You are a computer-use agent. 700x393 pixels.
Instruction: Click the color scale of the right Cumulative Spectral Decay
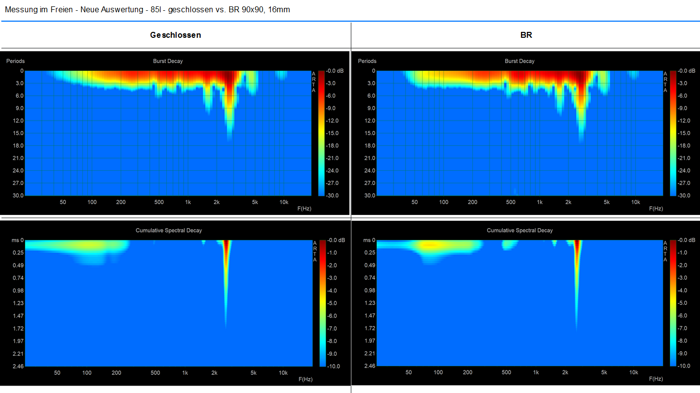pyautogui.click(x=674, y=303)
